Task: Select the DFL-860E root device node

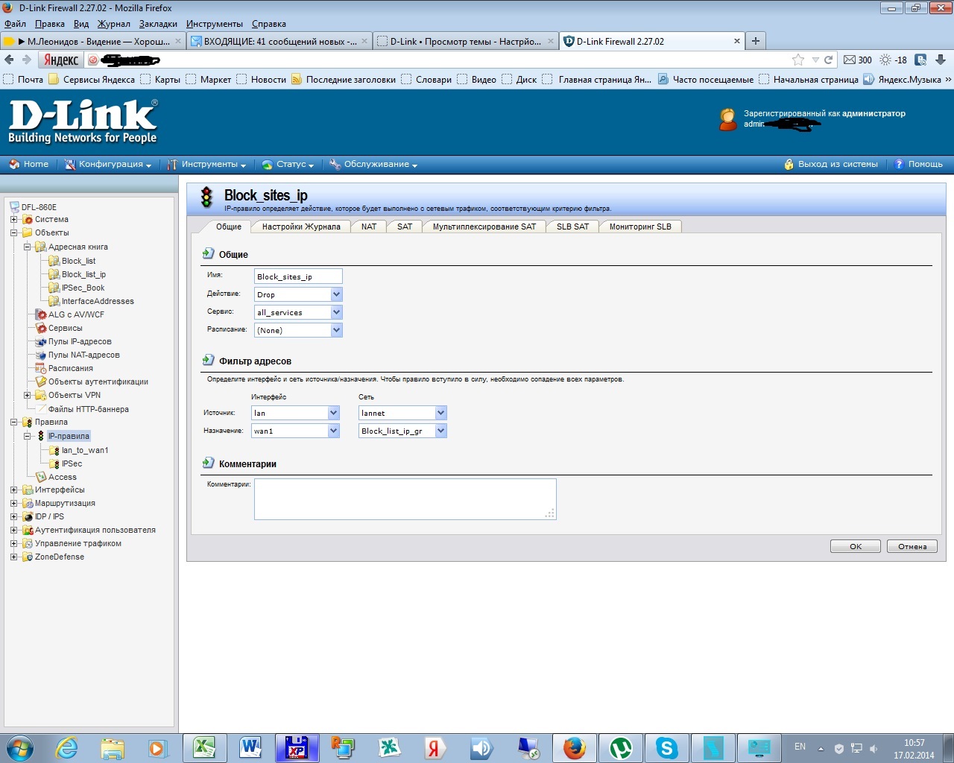Action: 39,207
